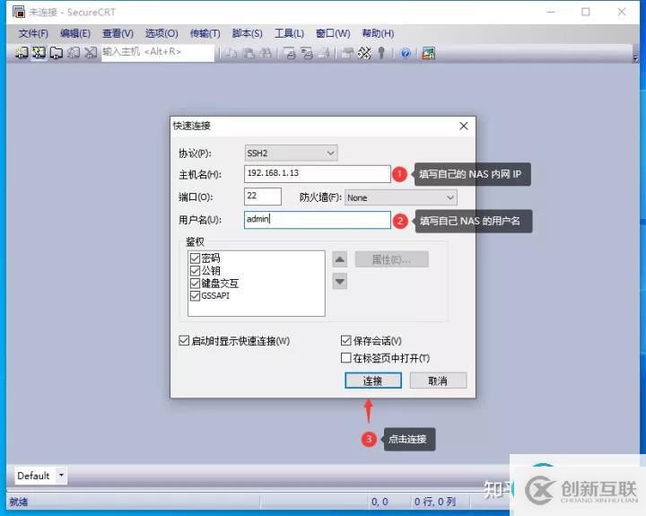Click the 用户名(U) field showing admin
Screen dimensions: 646x516
click(318, 220)
